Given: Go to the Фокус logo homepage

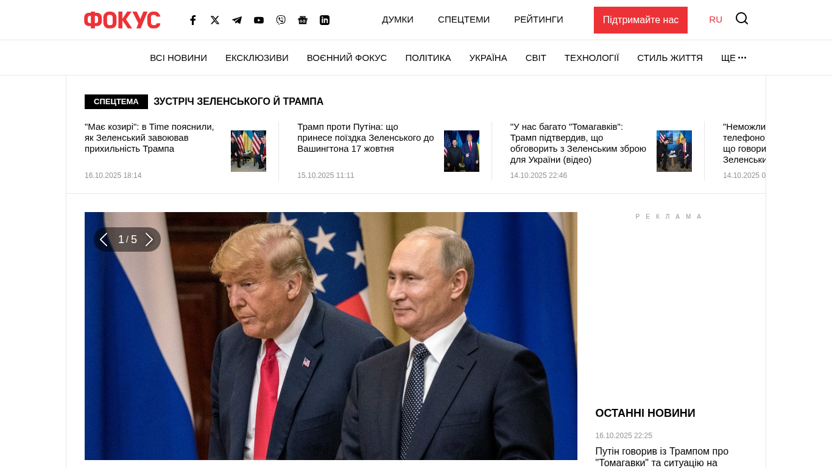Looking at the screenshot, I should pos(122,20).
